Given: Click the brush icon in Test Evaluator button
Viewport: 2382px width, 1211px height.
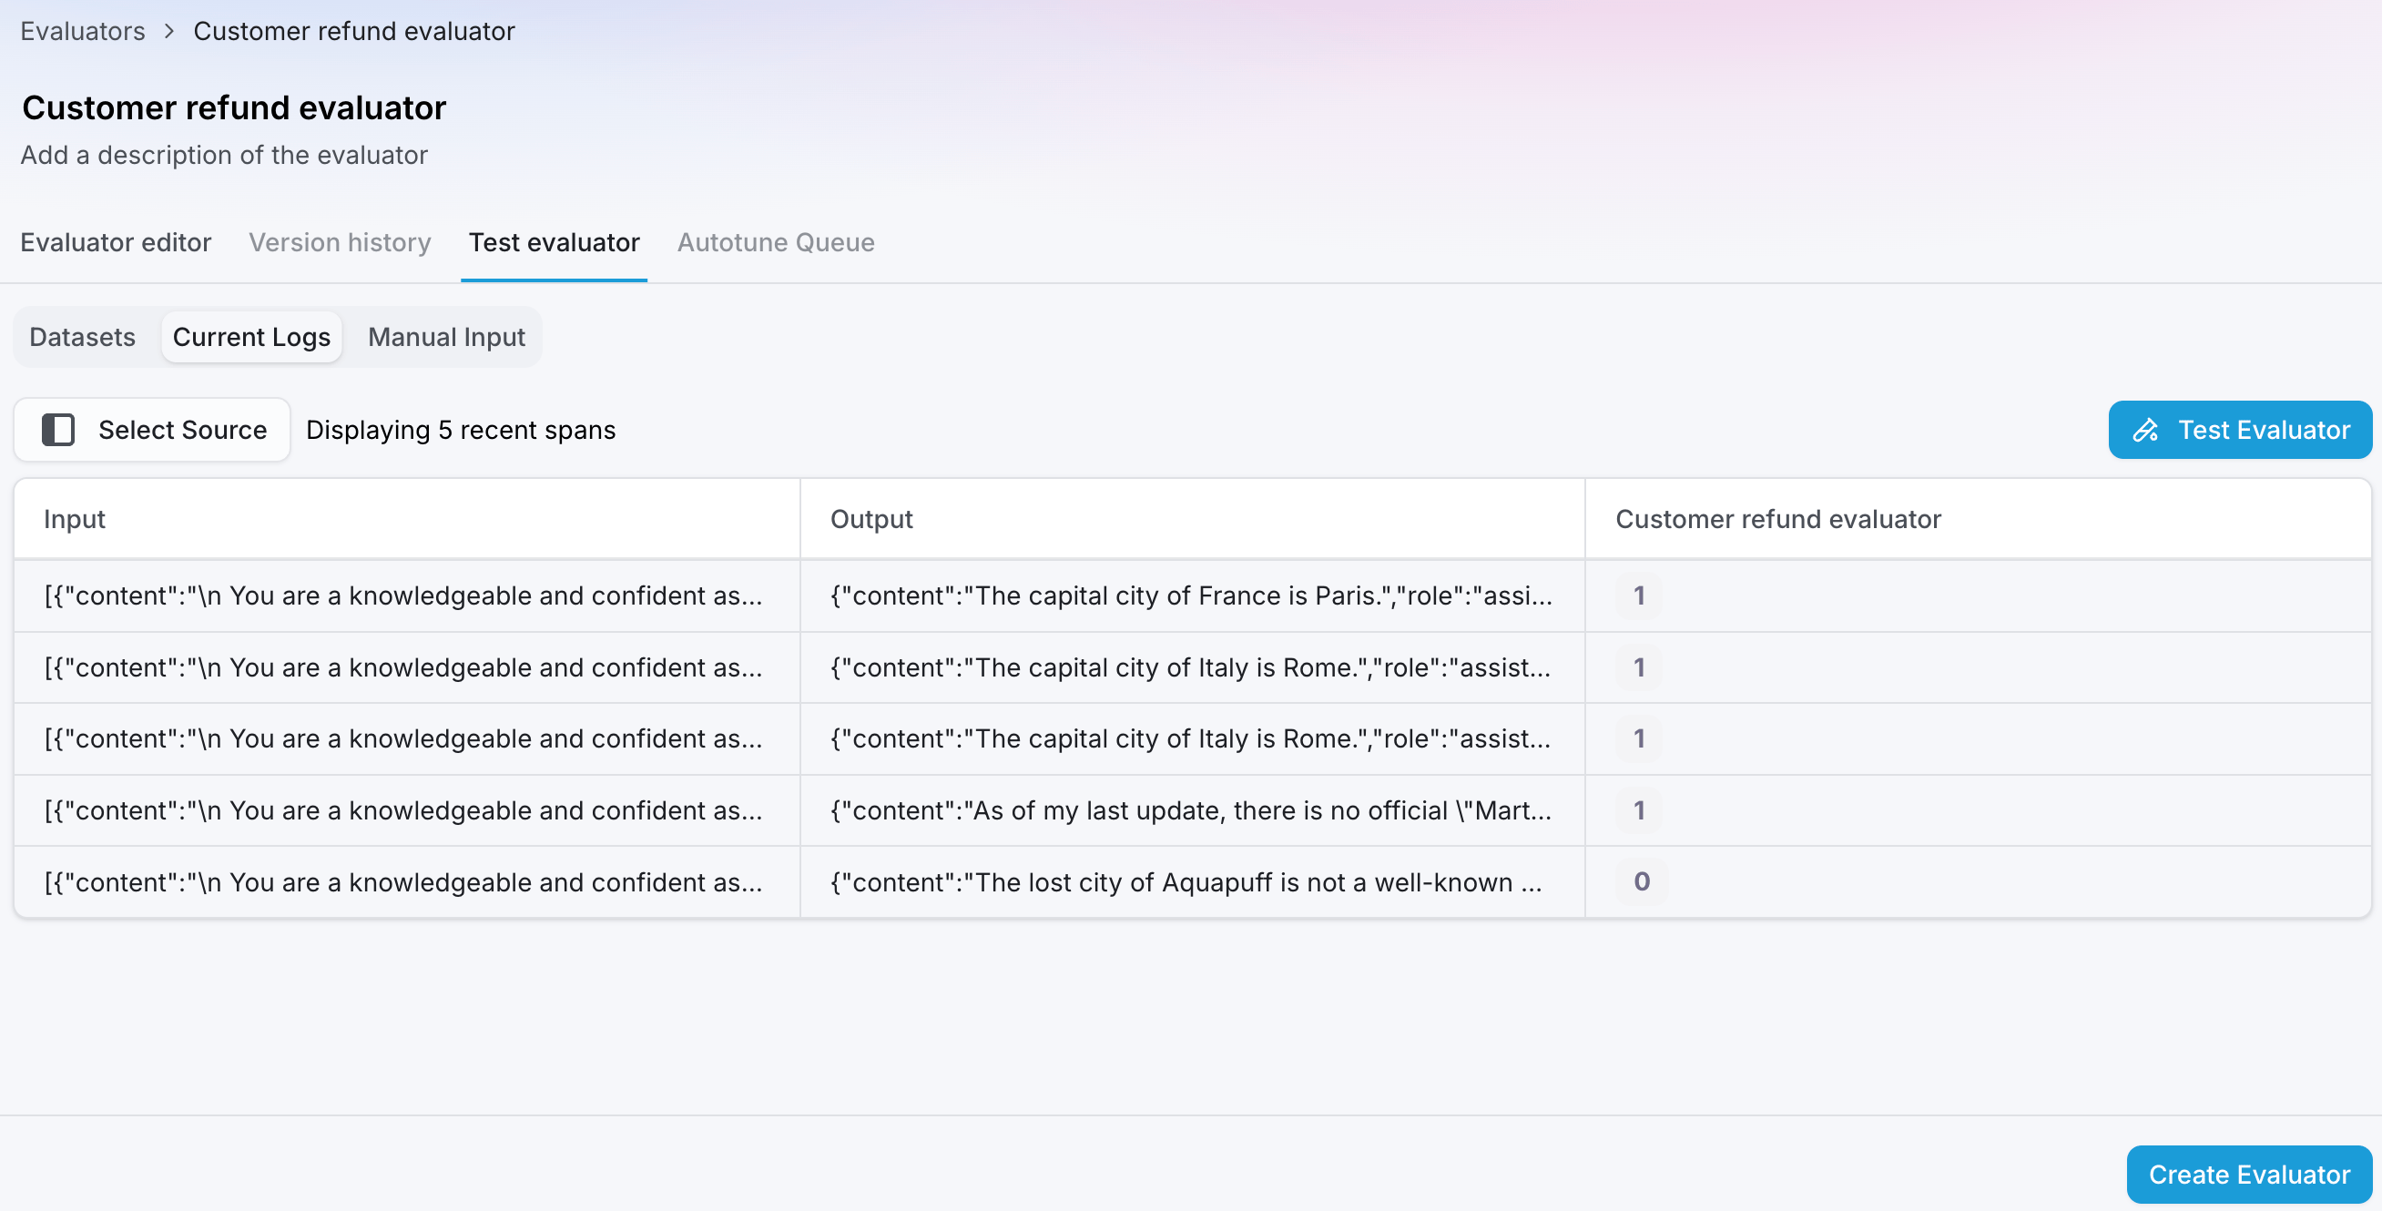Looking at the screenshot, I should click(2145, 430).
